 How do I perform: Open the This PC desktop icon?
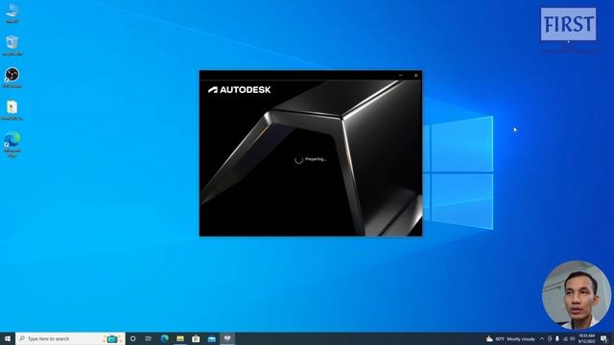click(x=12, y=12)
